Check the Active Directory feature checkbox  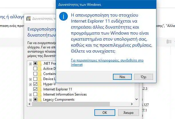pyautogui.click(x=35, y=69)
